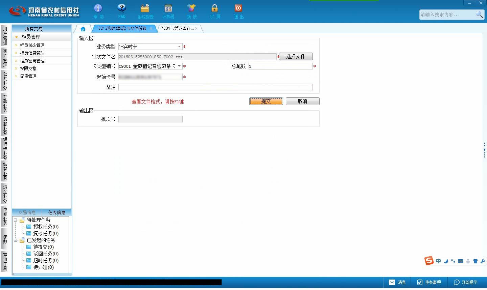Open 授权任务(0) folder

tap(42, 227)
